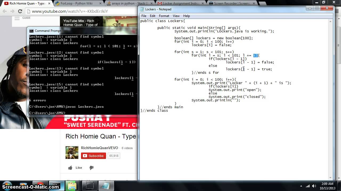Open a new Chrome tab
The height and width of the screenshot is (191, 341).
(x=262, y=3)
